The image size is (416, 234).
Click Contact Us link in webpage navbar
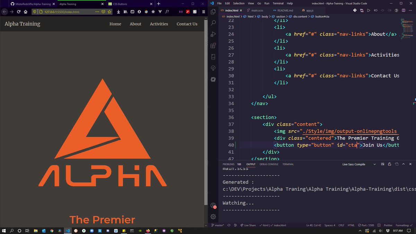187,24
